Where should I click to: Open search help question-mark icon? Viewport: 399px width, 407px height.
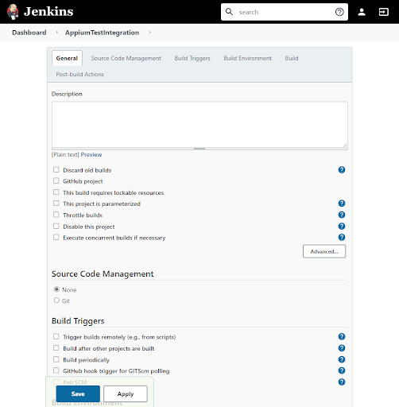pyautogui.click(x=339, y=12)
